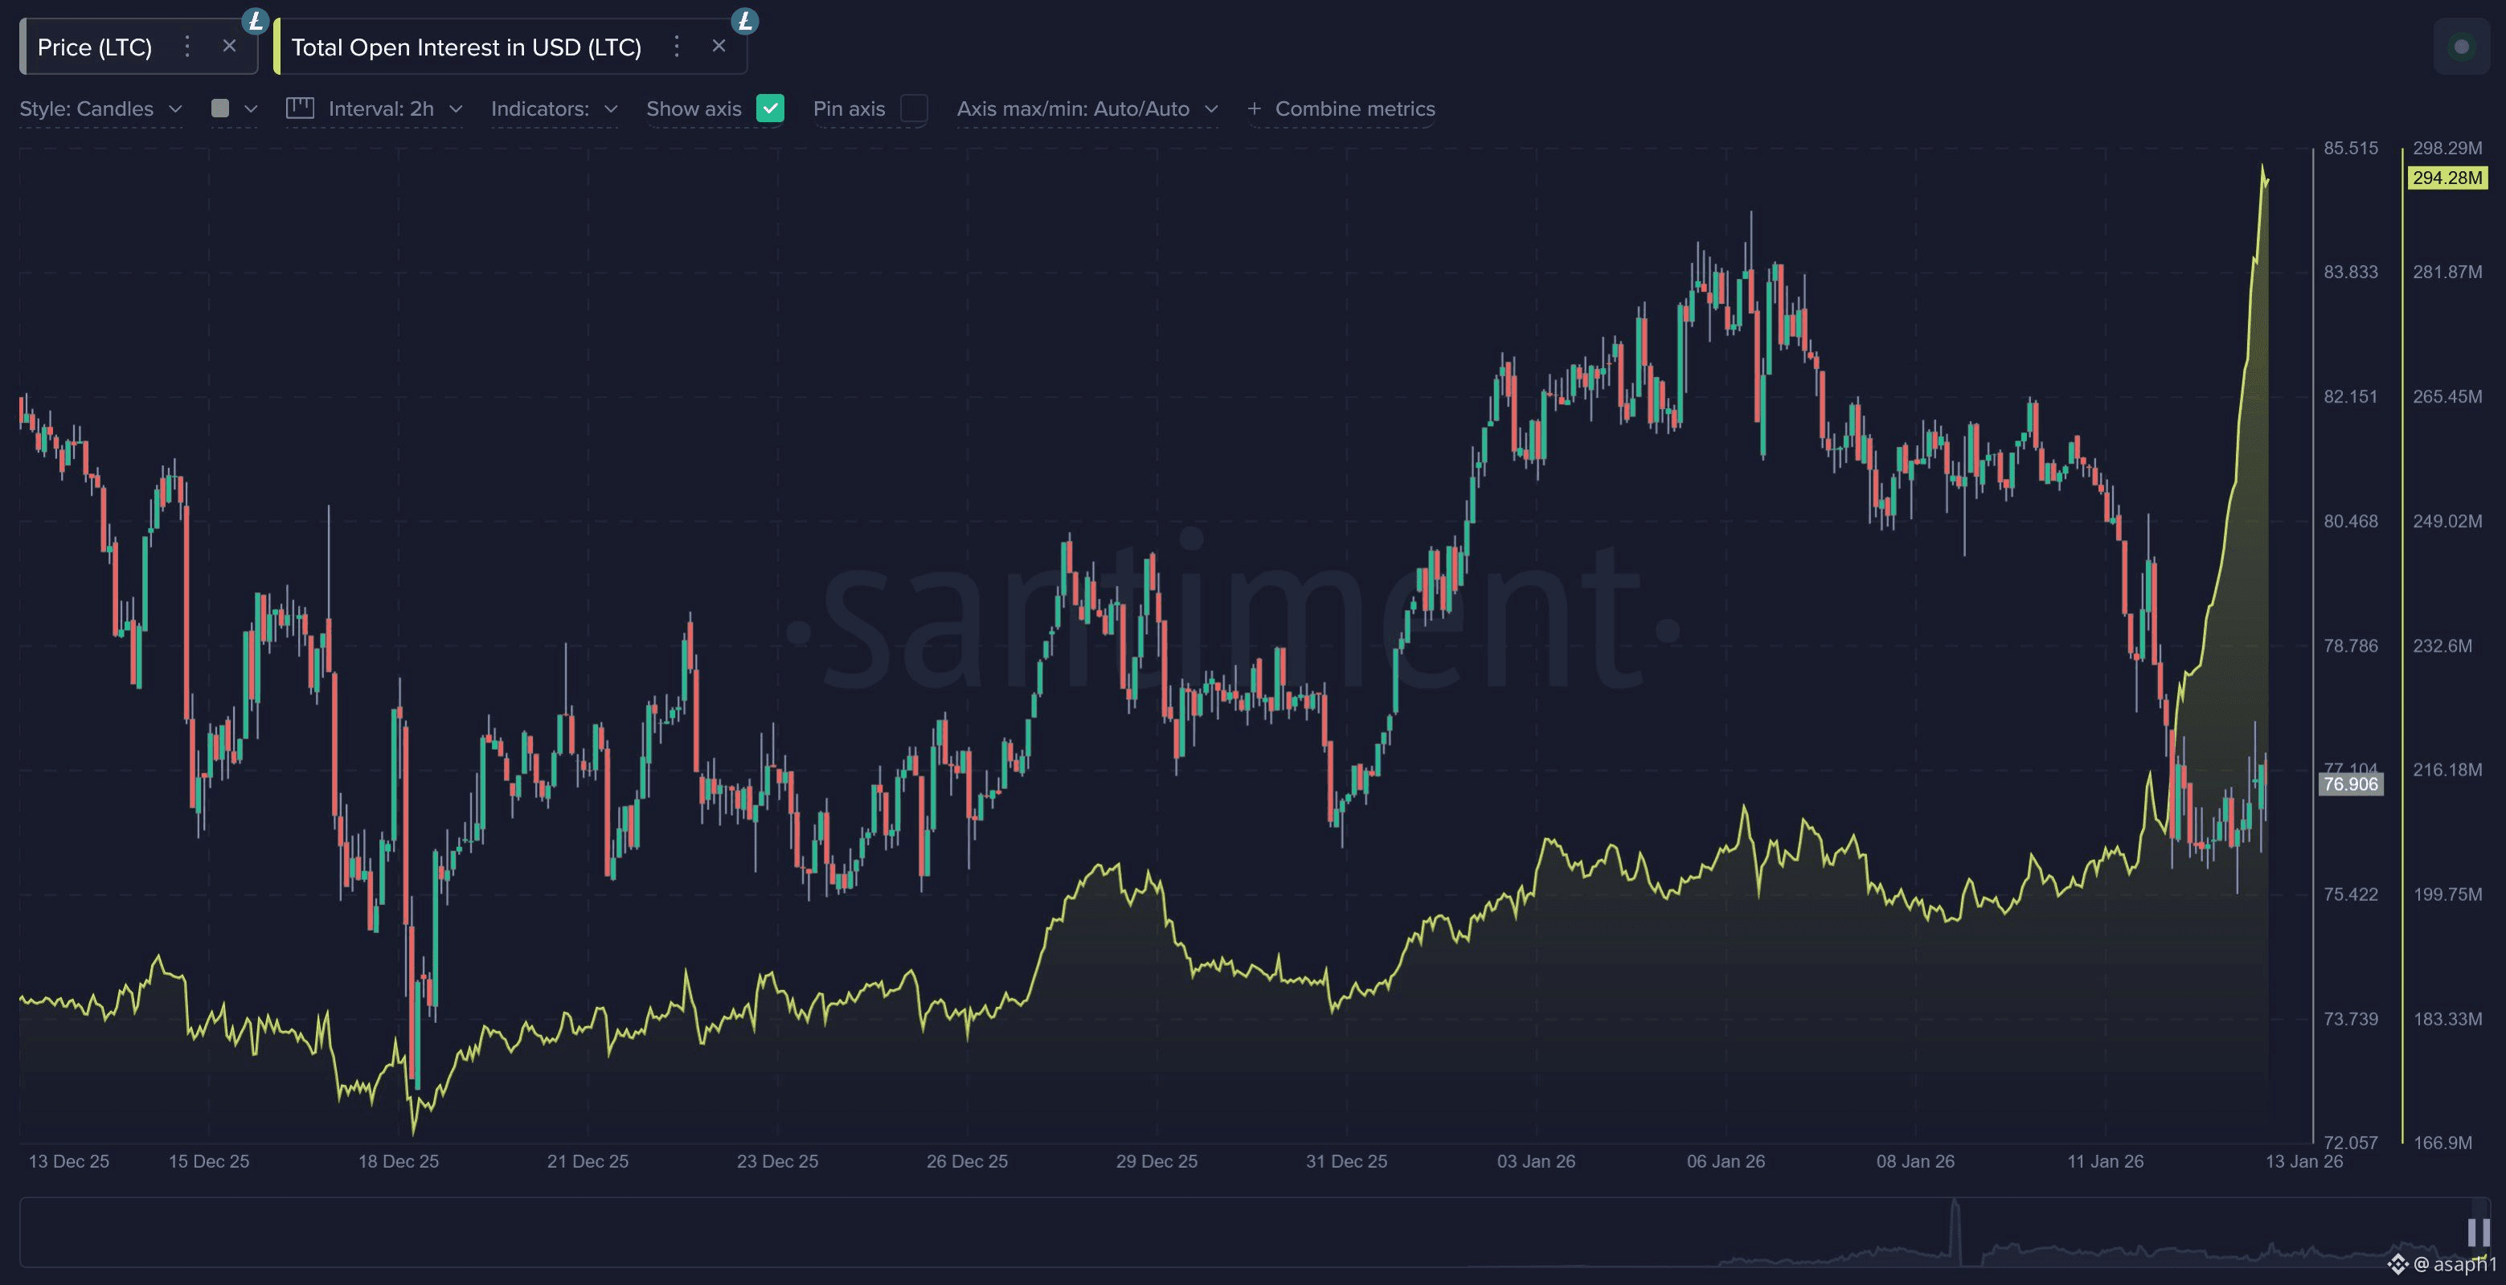The image size is (2506, 1285).
Task: Click the interval ruler icon
Action: [x=300, y=108]
